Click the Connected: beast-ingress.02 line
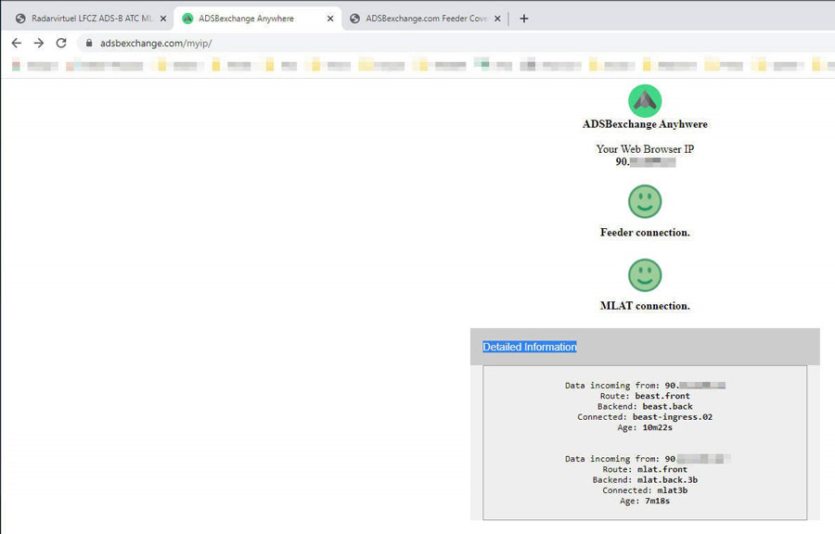Image resolution: width=835 pixels, height=534 pixels. coord(645,417)
